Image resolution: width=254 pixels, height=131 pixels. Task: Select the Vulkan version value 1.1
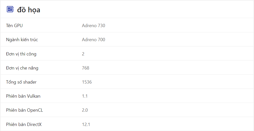(x=85, y=96)
